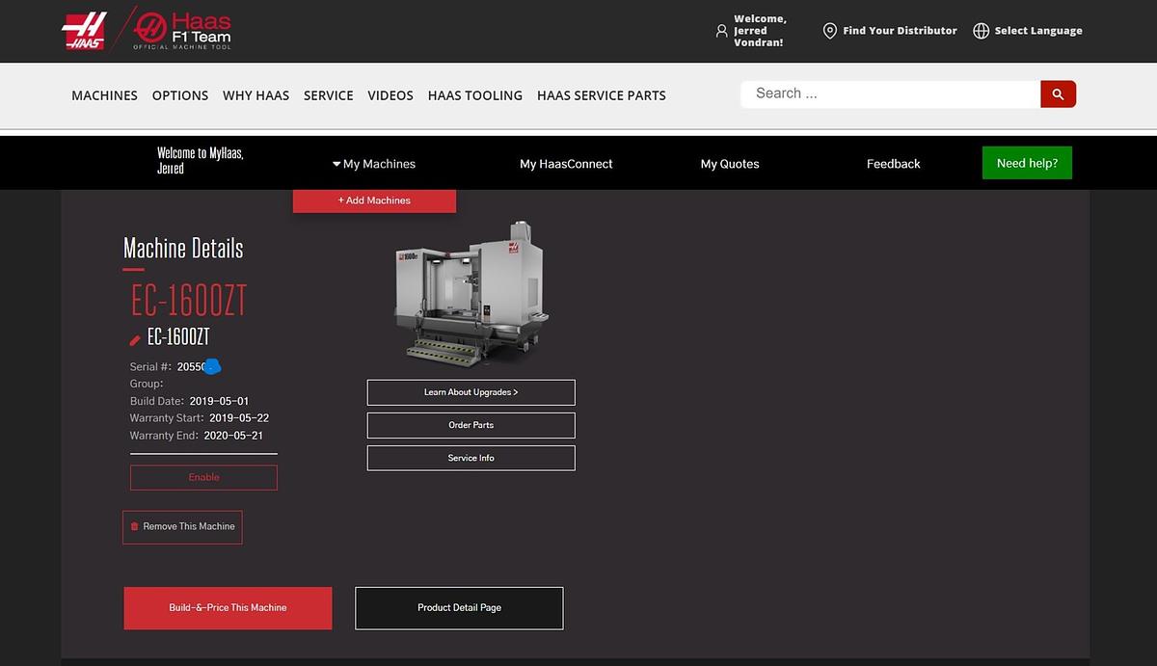The image size is (1157, 666).
Task: Click the + Add Machines button
Action: tap(374, 200)
